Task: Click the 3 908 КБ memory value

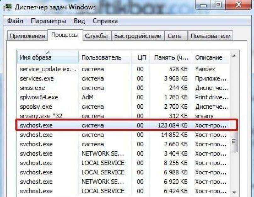Action: 176,78
